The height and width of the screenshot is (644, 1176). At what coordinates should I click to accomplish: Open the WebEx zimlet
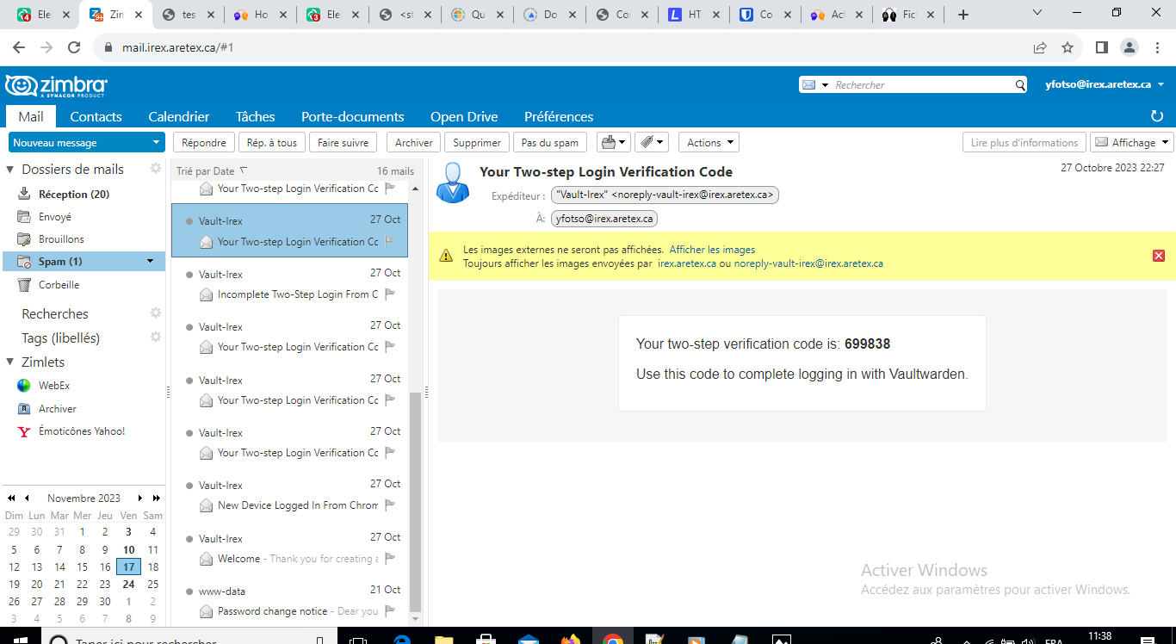pos(54,386)
